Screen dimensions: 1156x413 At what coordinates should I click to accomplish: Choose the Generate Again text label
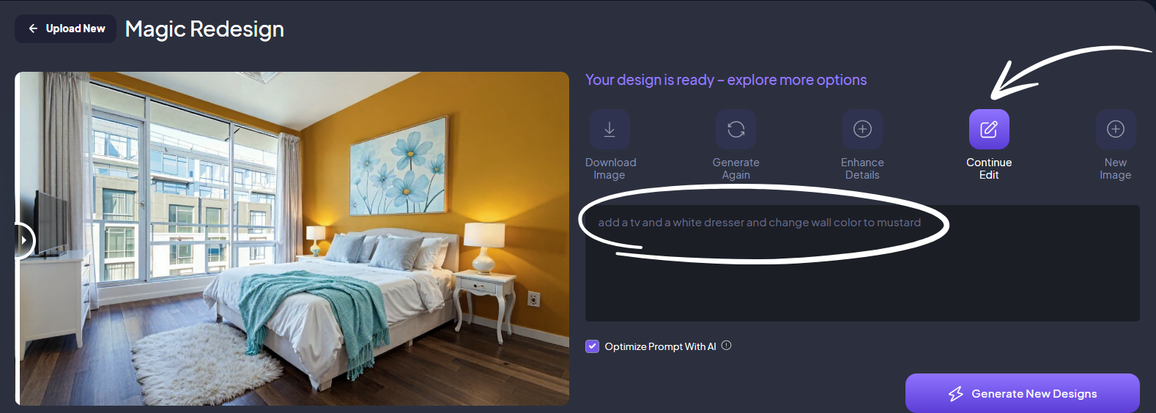pyautogui.click(x=736, y=168)
